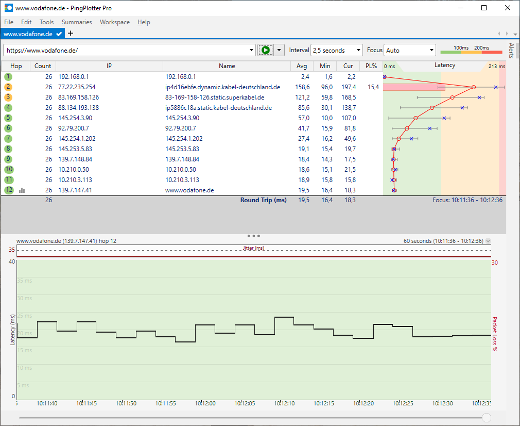Click the checkmark on the www.vodafone.de tab

[x=58, y=33]
